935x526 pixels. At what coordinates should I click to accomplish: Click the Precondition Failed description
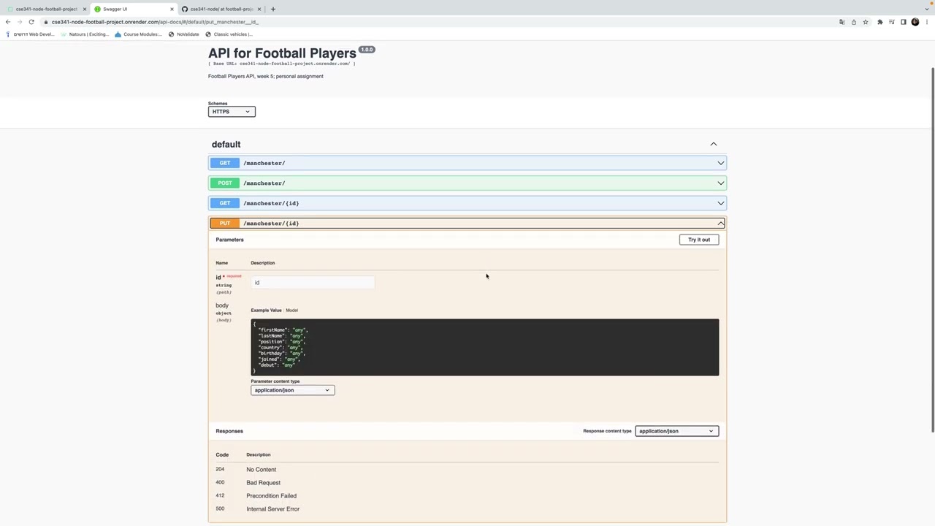coord(271,496)
